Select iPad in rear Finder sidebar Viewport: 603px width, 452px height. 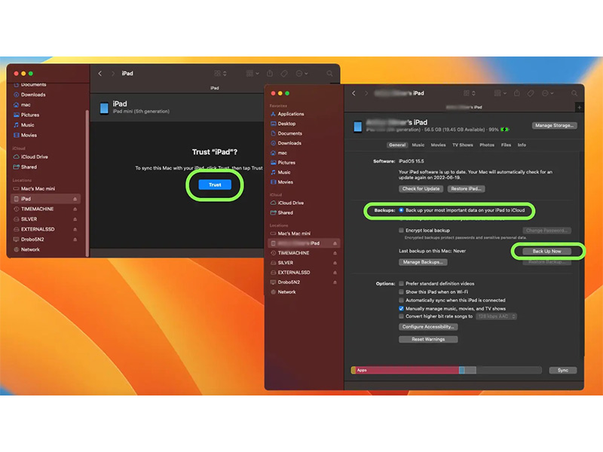(45, 199)
